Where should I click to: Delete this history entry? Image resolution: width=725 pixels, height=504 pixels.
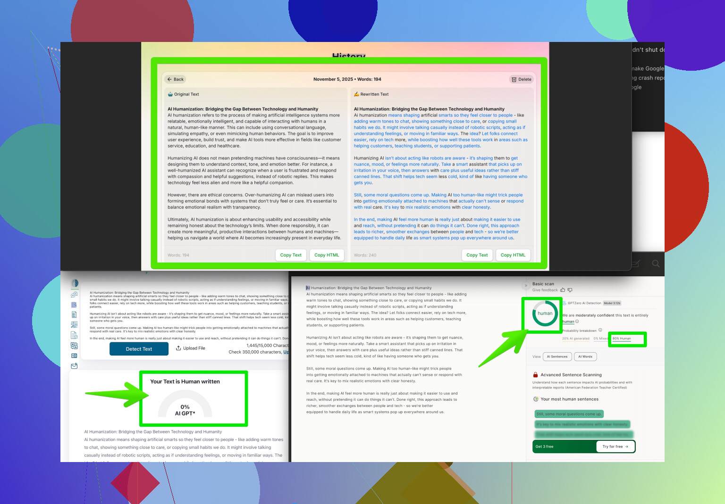point(521,80)
